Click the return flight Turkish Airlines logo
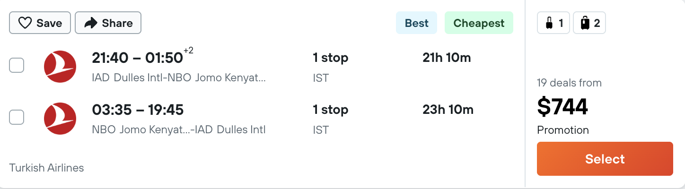 (60, 118)
